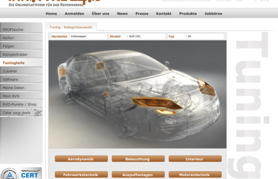
Task: Click the highlighted rear tail light
Action: (61, 72)
